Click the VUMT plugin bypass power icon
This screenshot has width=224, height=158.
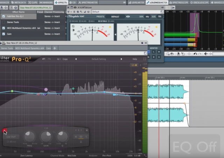[x=89, y=12]
